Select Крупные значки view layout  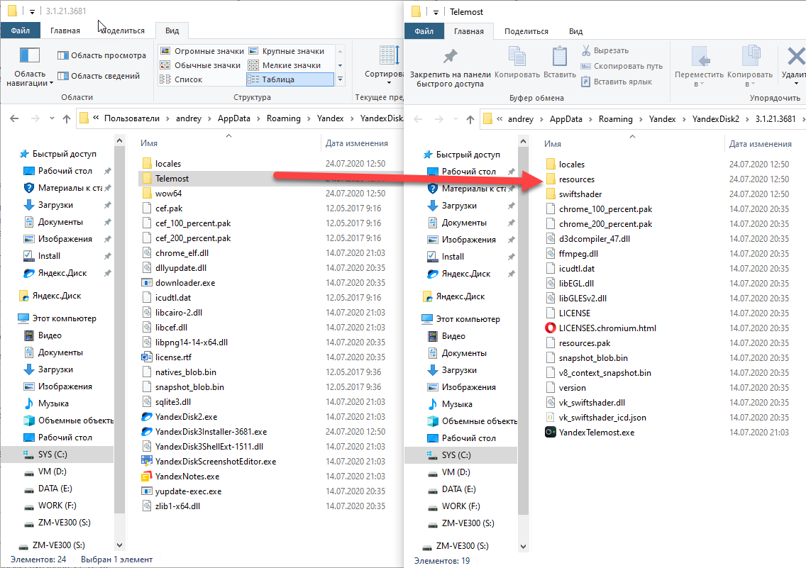287,51
